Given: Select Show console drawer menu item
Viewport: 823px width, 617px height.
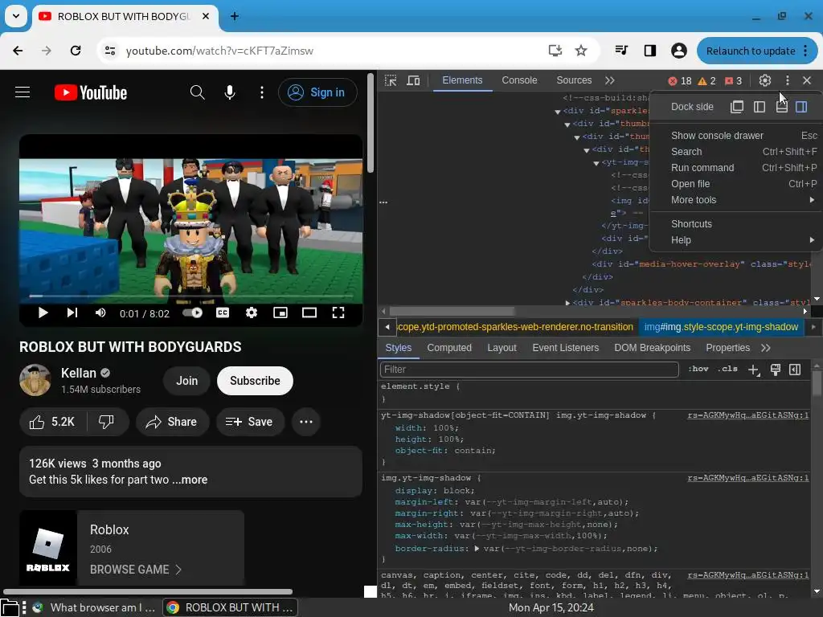Looking at the screenshot, I should 736,135.
